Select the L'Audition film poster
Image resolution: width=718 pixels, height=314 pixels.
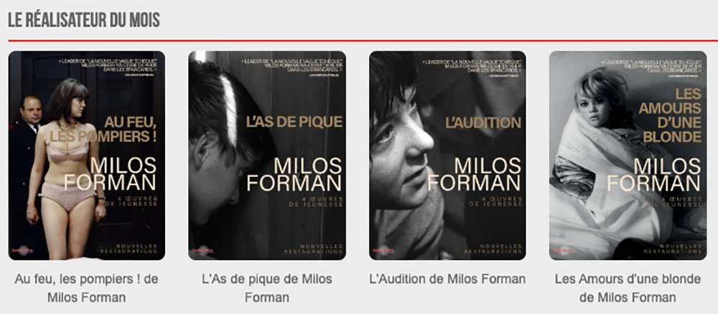pos(447,156)
